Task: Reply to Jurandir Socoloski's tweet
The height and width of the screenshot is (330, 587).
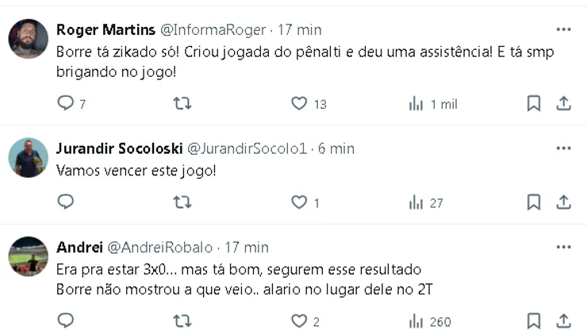Action: pos(66,202)
